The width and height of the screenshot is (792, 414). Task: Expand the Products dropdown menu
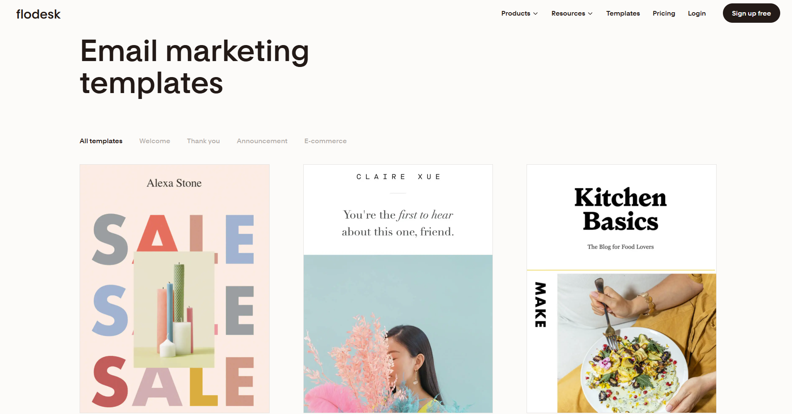519,13
